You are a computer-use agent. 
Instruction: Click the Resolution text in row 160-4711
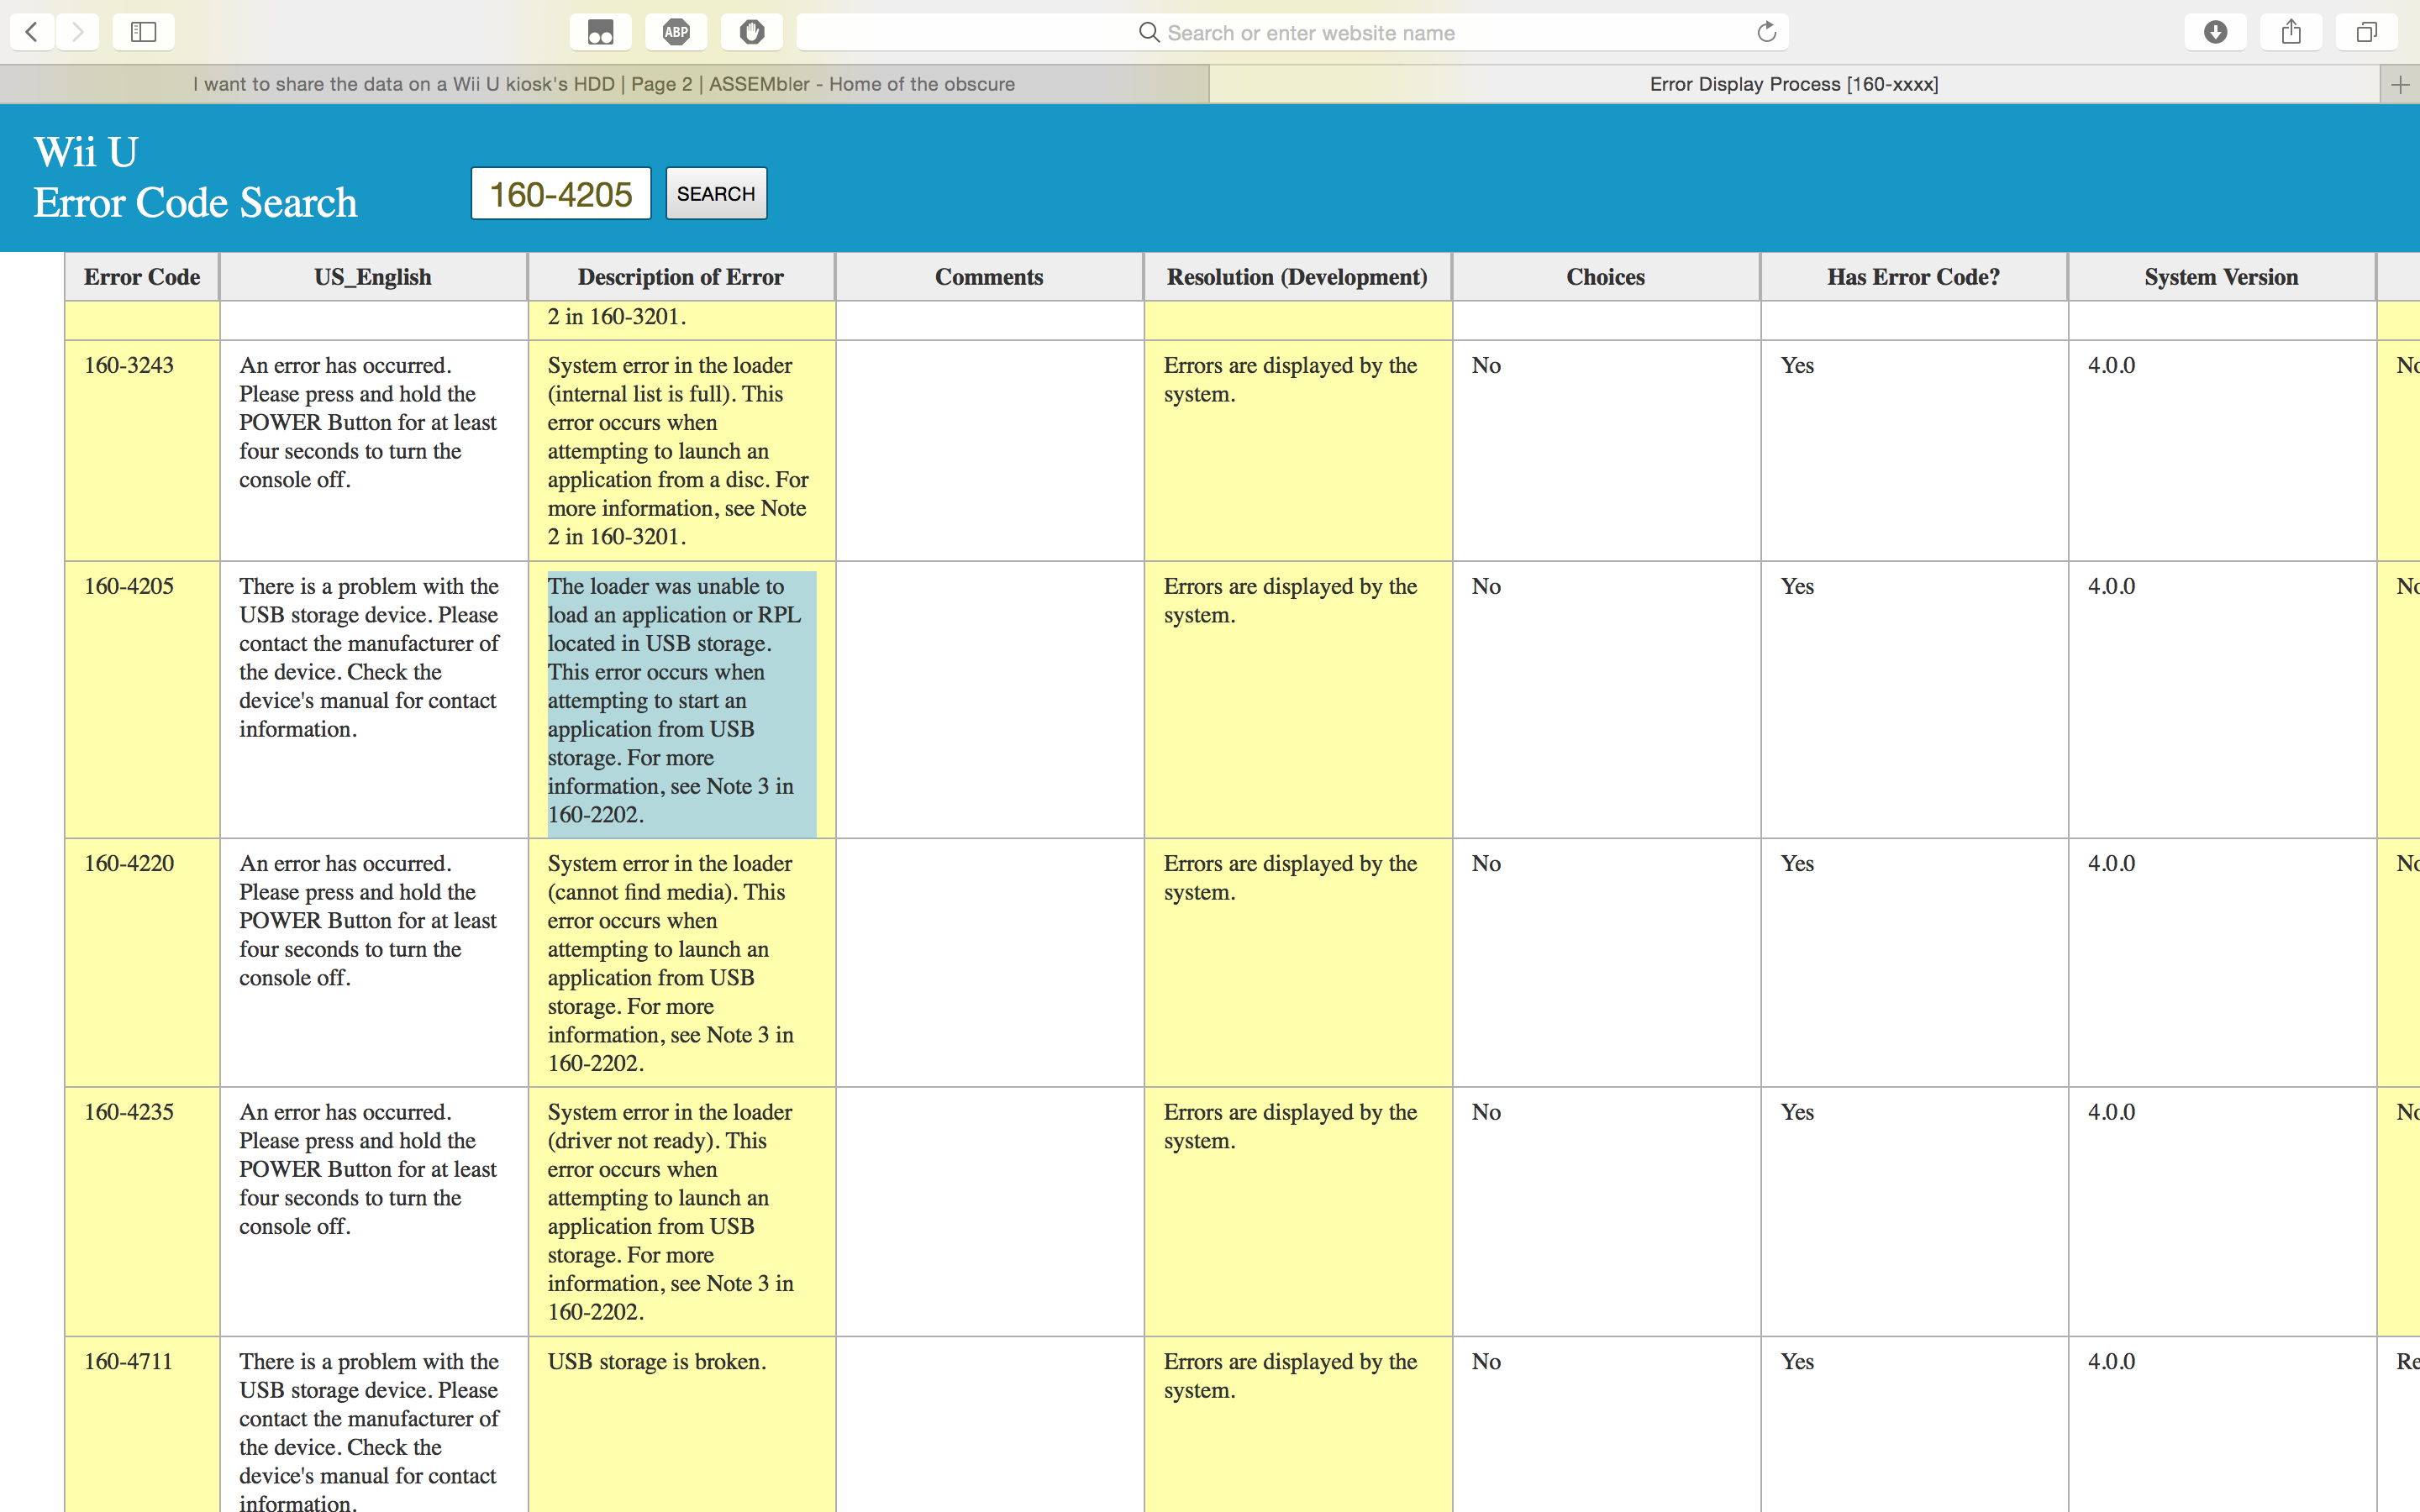1291,1376
